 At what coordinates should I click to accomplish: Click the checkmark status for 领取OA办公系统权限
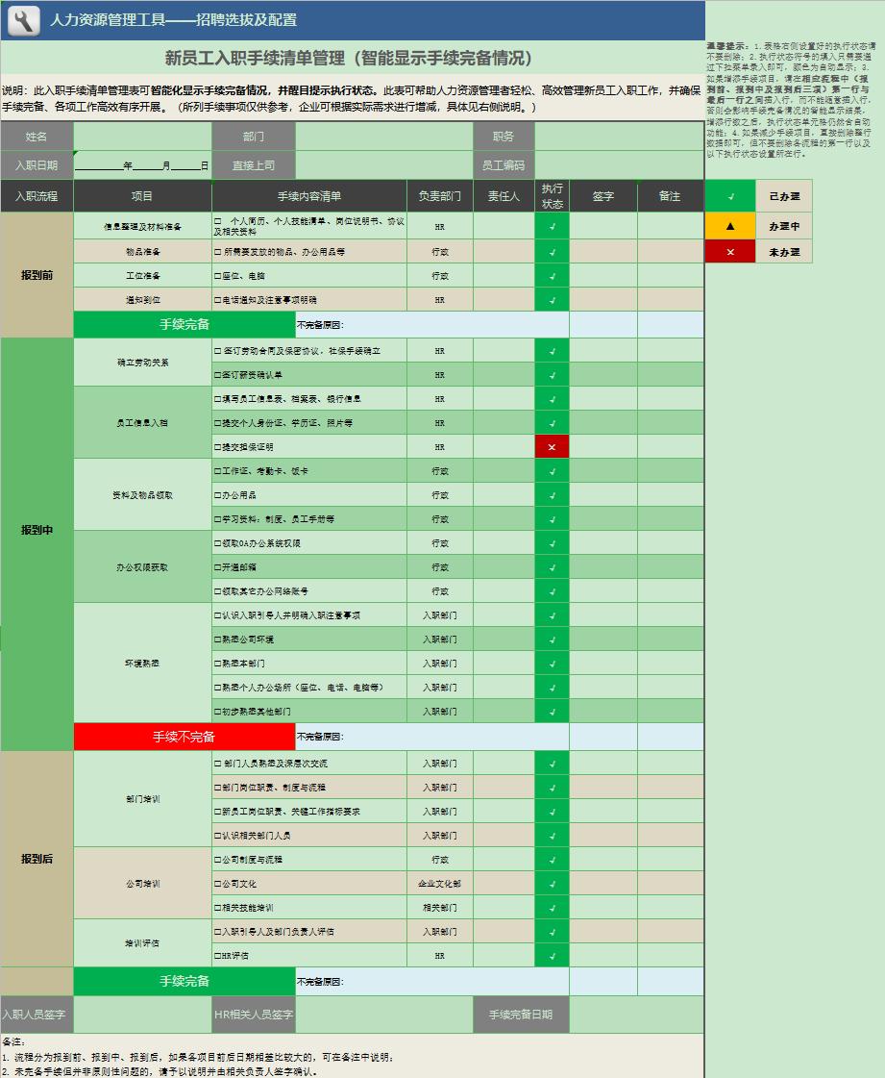tap(550, 542)
